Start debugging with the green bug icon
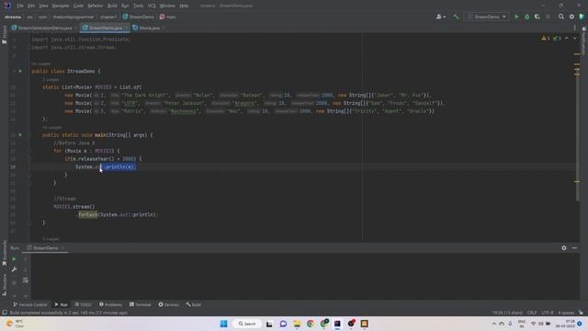The width and height of the screenshot is (588, 331). click(526, 17)
